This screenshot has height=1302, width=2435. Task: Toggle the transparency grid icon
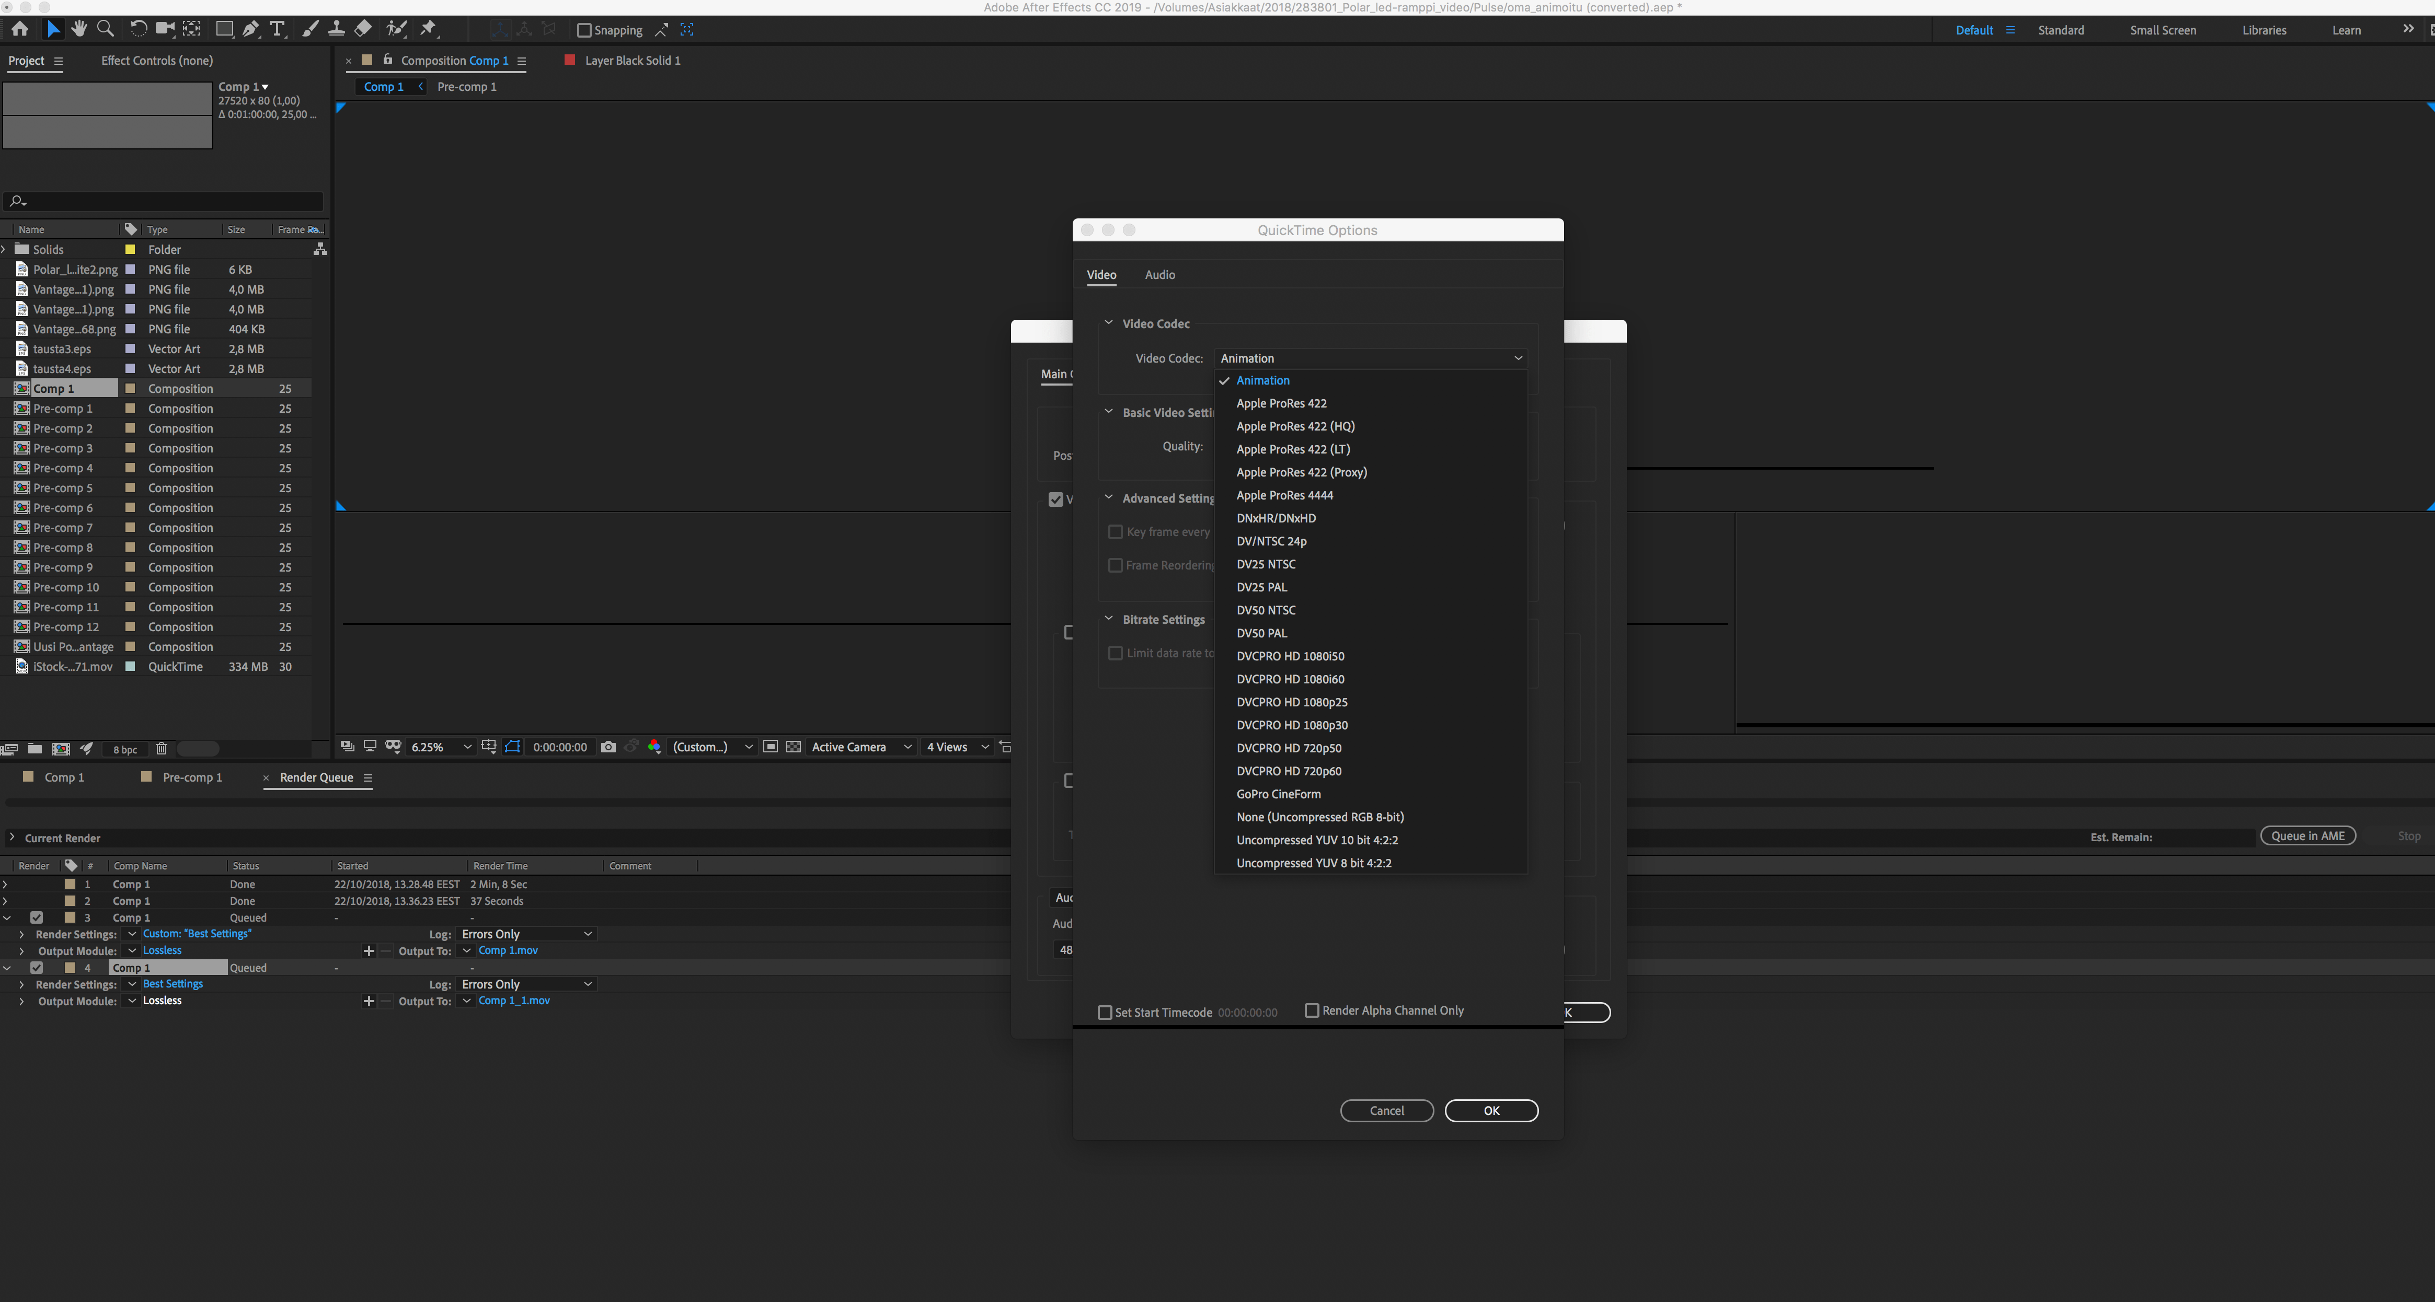point(794,747)
